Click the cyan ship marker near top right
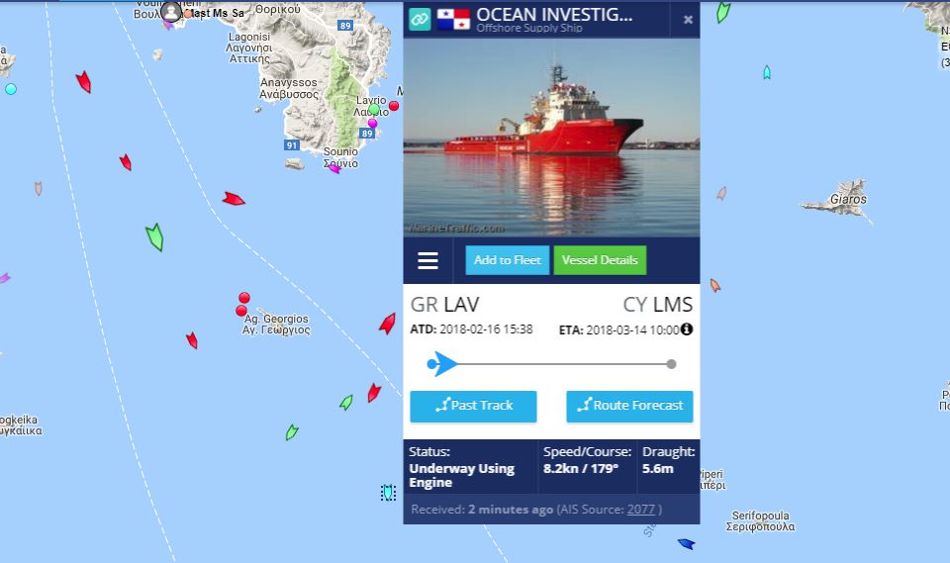This screenshot has width=950, height=563. click(767, 72)
